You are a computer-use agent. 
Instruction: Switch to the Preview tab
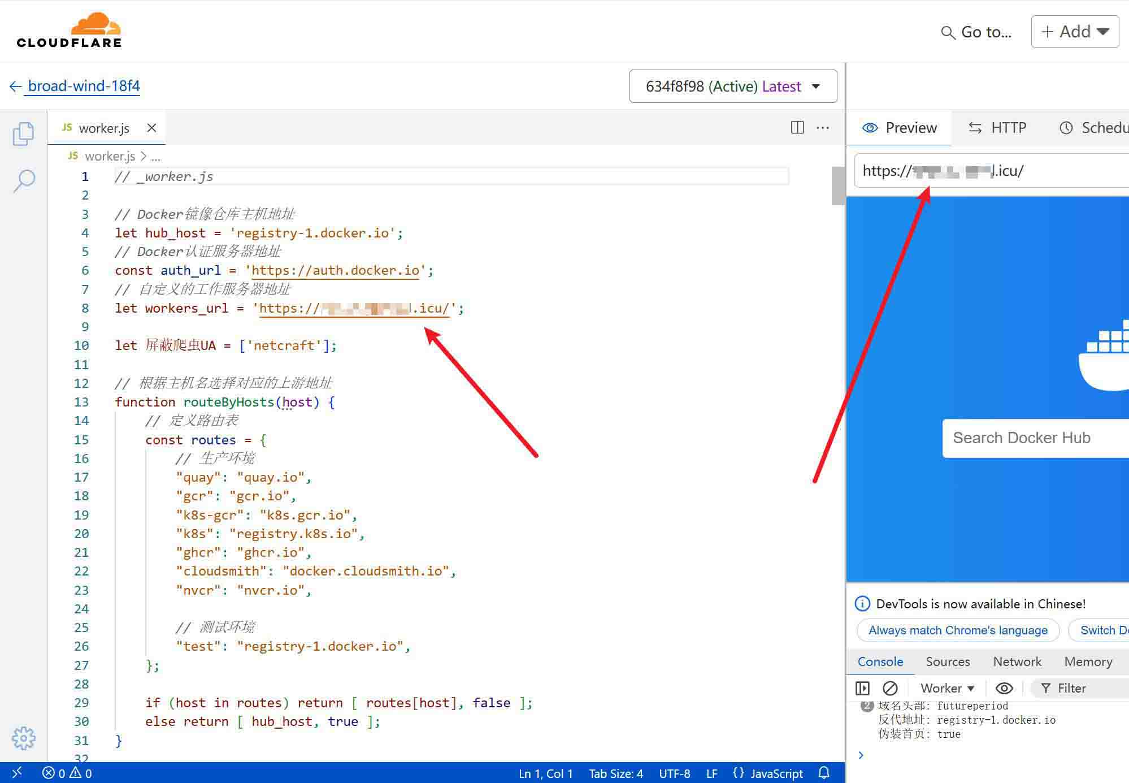899,128
